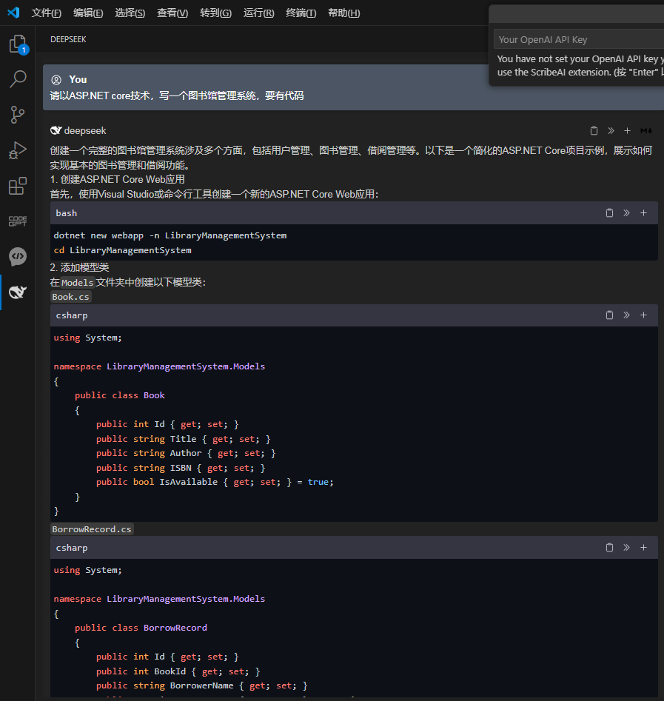Open the 查看(V) menu
The image size is (664, 701).
tap(172, 13)
